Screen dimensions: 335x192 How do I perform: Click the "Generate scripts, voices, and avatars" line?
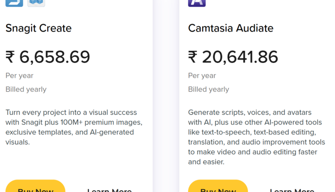pos(250,113)
